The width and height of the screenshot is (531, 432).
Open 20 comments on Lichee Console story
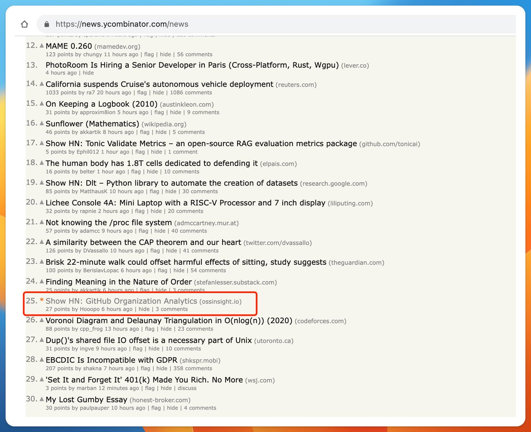coord(185,211)
